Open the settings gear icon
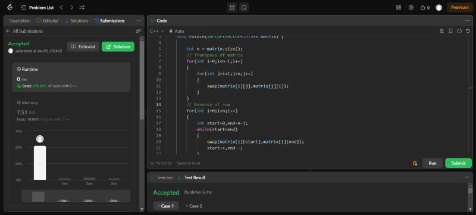This screenshot has height=215, width=476. pyautogui.click(x=411, y=8)
